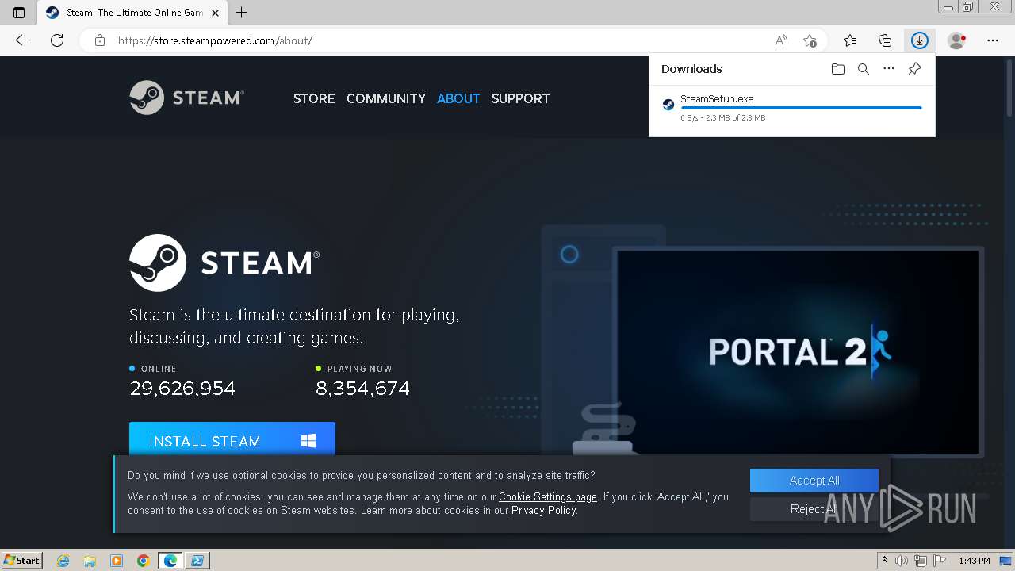Activate the Read Aloud icon
The image size is (1015, 571).
(x=781, y=40)
